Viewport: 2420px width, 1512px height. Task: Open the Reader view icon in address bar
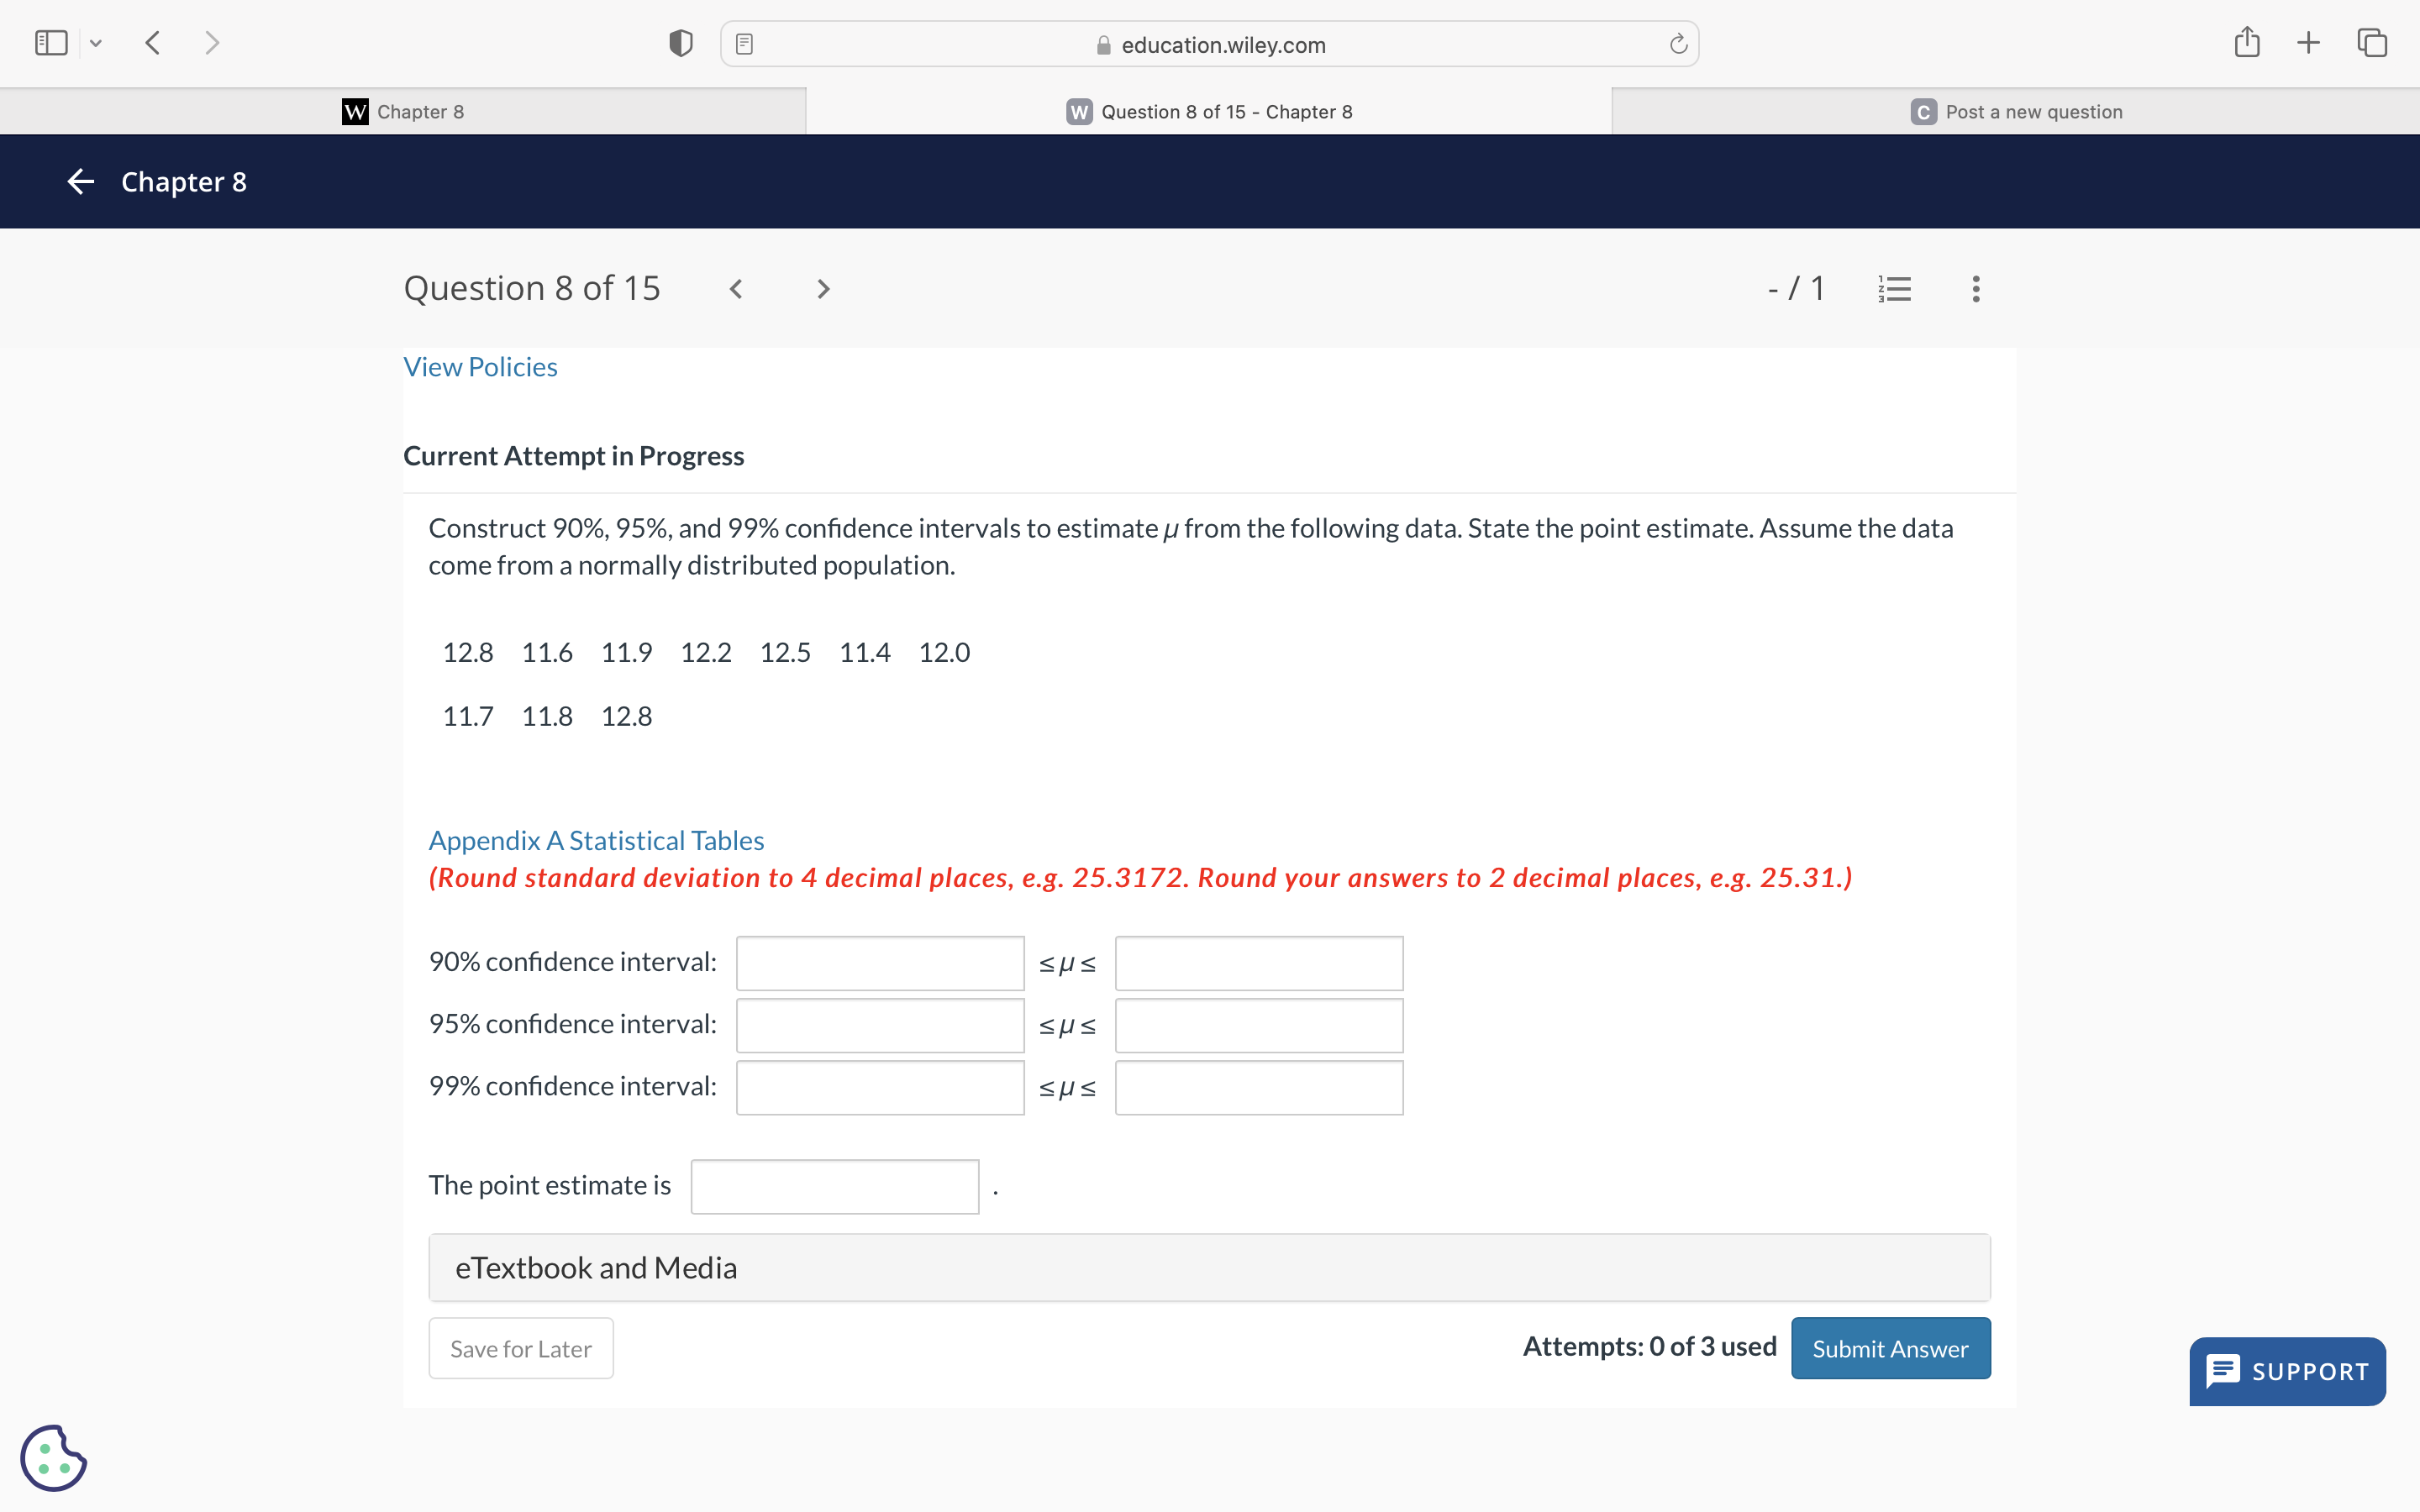click(744, 44)
